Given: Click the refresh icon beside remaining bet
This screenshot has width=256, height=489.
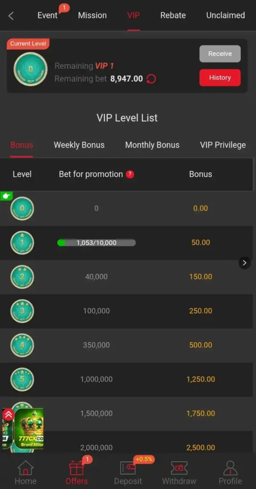Looking at the screenshot, I should click(x=151, y=79).
